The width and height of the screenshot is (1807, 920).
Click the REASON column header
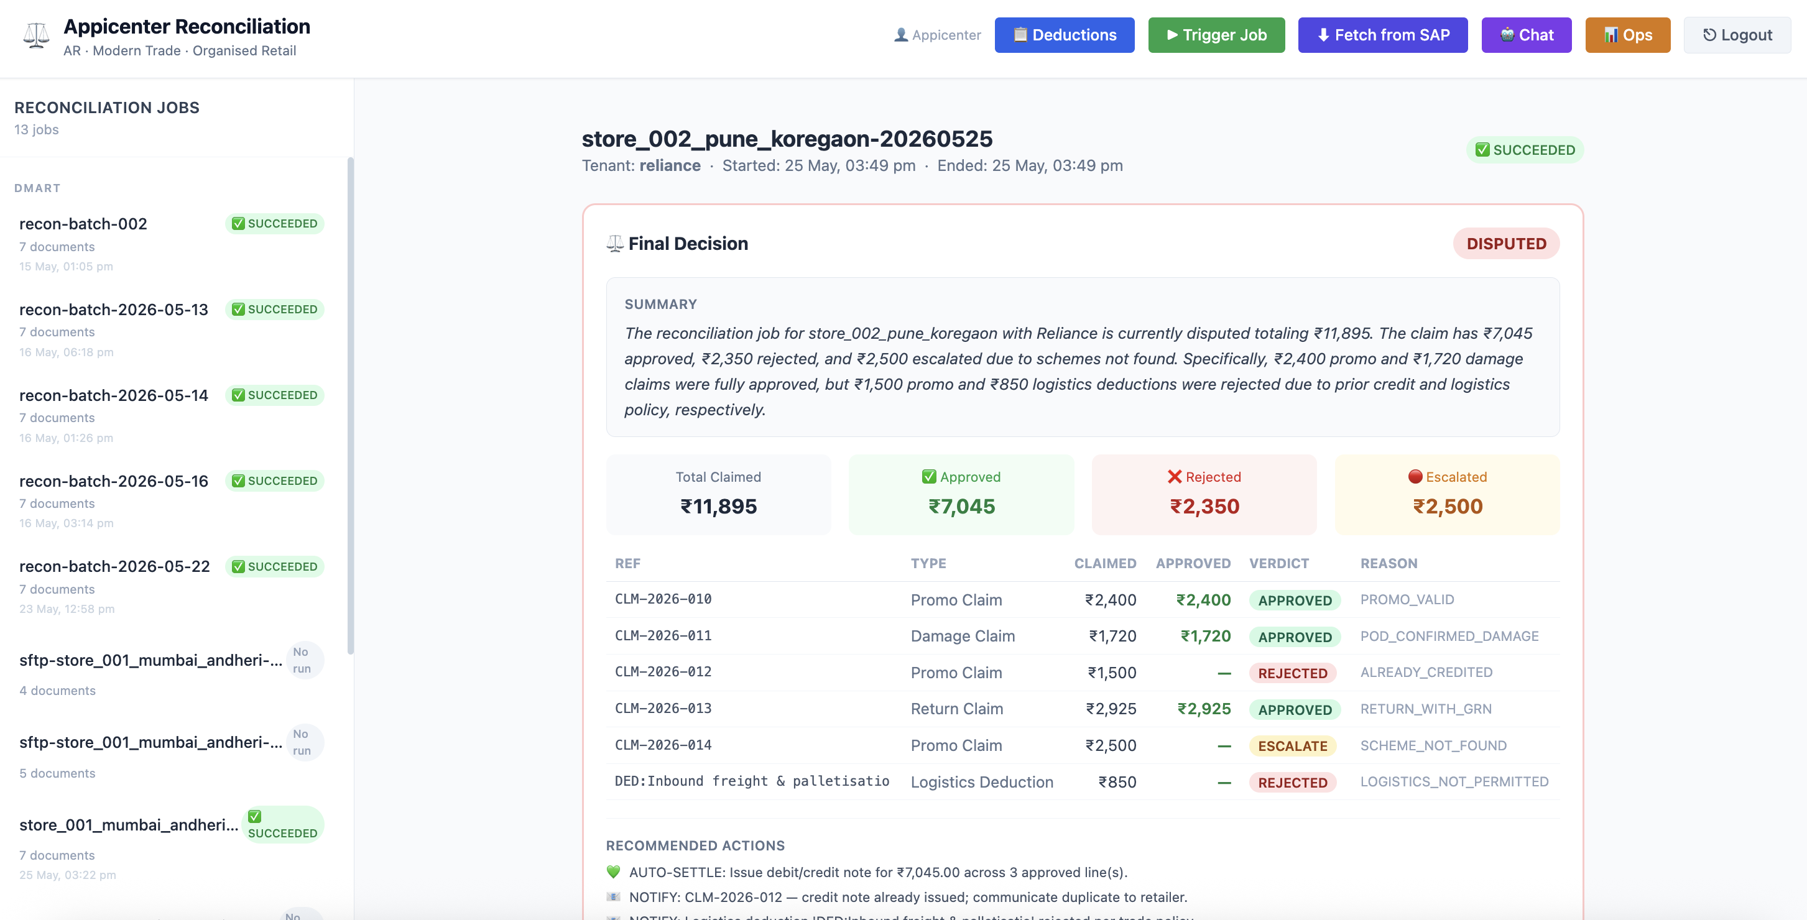pos(1389,563)
